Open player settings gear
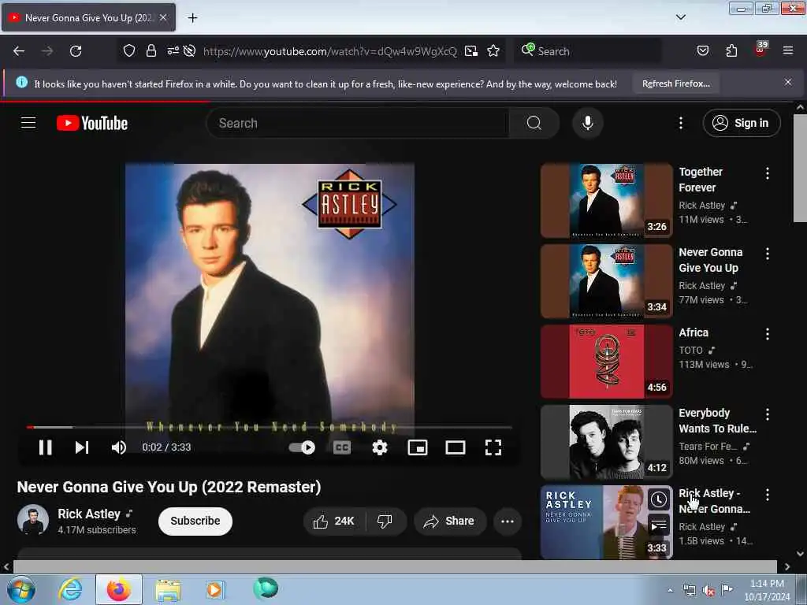Screen dimensions: 807x605 click(x=380, y=447)
